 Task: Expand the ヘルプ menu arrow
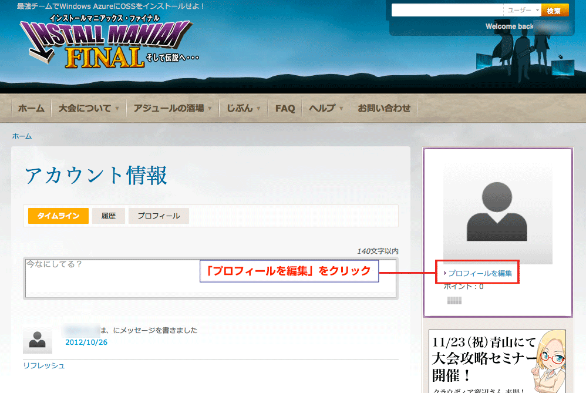(x=341, y=109)
